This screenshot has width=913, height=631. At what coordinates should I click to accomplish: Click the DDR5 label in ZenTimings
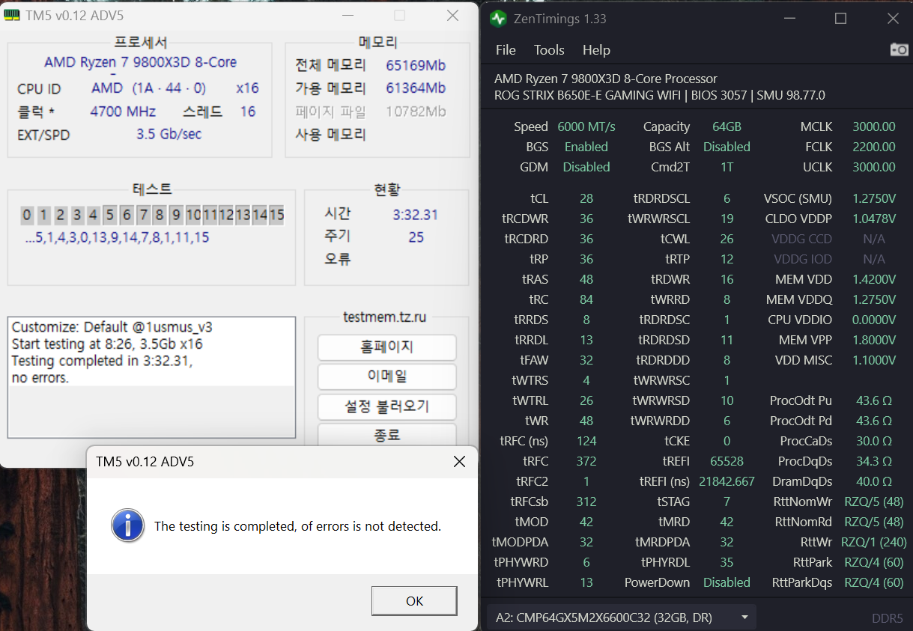click(x=888, y=618)
